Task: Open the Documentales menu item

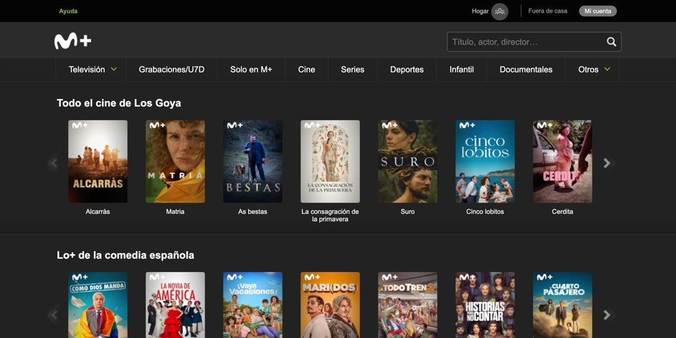Action: tap(526, 69)
